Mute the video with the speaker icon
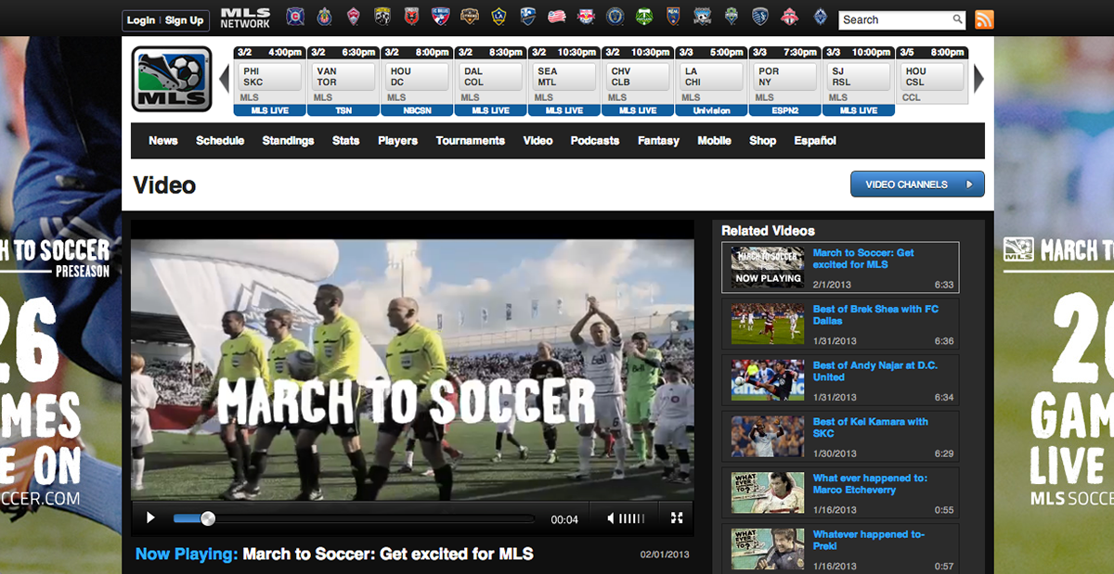The image size is (1114, 574). point(610,518)
